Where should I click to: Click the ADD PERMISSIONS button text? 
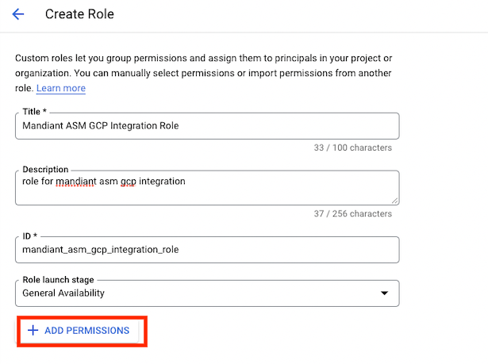[x=86, y=331]
